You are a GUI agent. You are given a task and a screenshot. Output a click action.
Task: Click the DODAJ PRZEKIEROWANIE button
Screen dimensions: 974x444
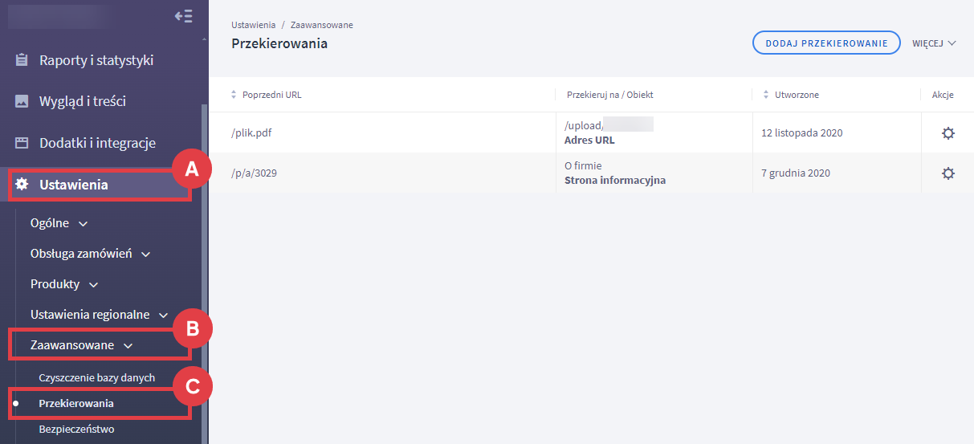tap(825, 43)
